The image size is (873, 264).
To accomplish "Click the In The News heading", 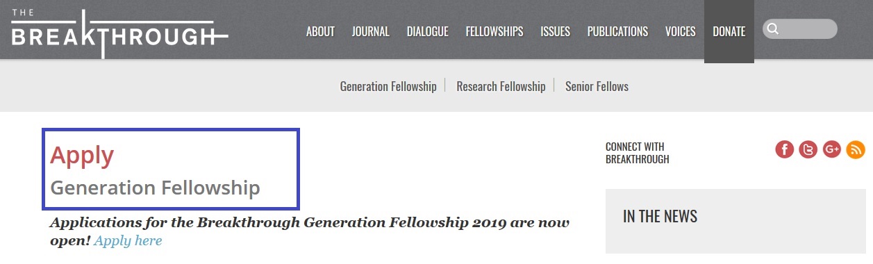I will (x=660, y=216).
